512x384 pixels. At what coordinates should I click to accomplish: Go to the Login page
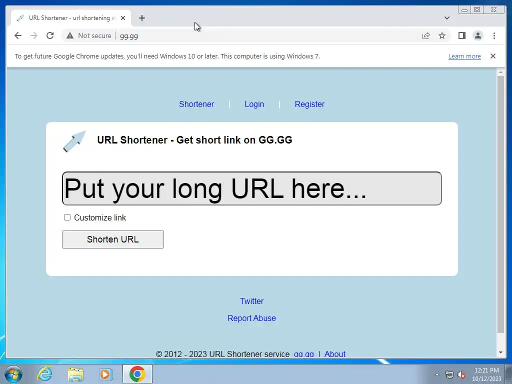(254, 104)
